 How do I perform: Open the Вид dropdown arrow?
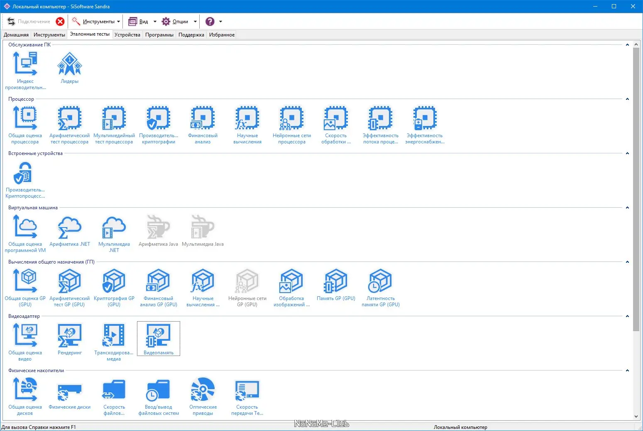click(155, 22)
